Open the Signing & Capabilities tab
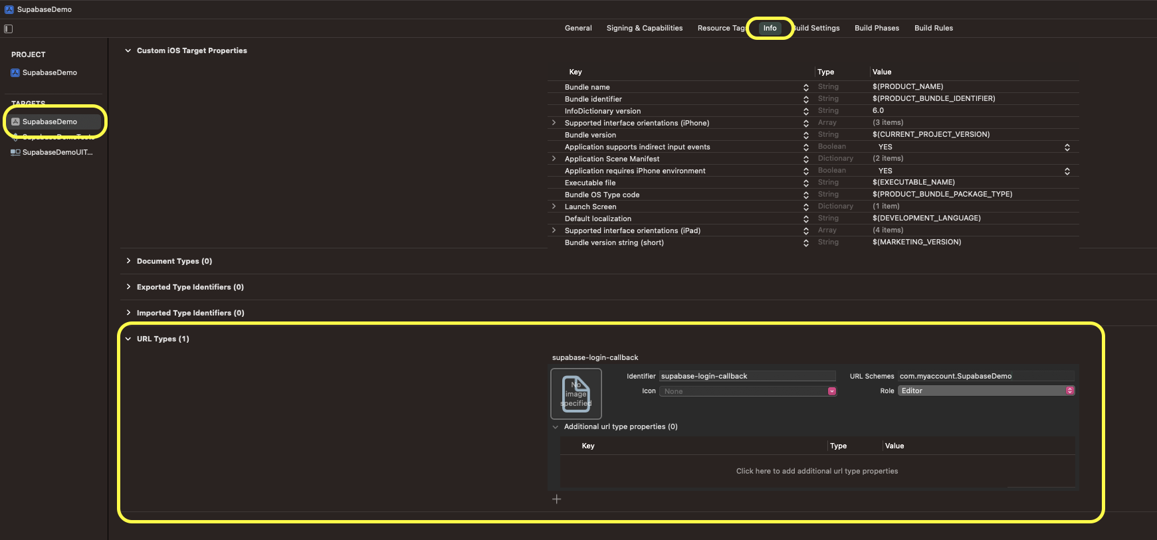The image size is (1157, 540). pyautogui.click(x=645, y=28)
